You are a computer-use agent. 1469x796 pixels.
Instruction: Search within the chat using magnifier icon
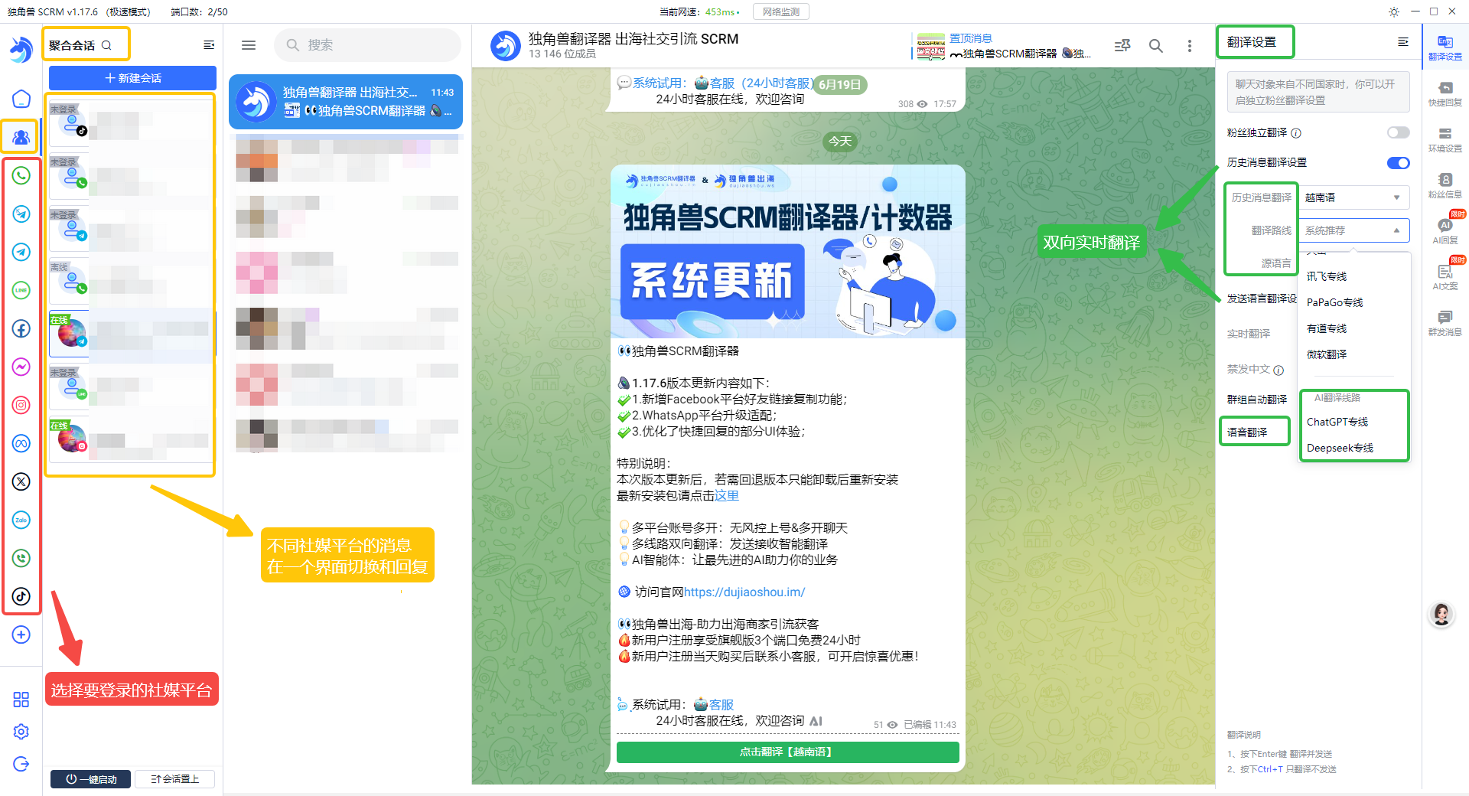[1156, 46]
